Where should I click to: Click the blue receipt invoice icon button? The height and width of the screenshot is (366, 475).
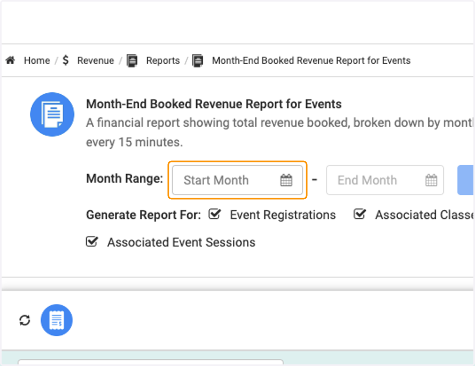[57, 320]
